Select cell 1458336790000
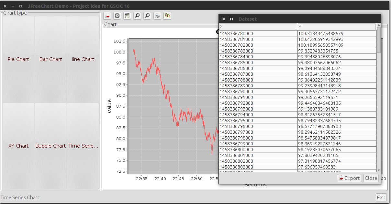Screen dimensions: 391x204 [x=258, y=92]
